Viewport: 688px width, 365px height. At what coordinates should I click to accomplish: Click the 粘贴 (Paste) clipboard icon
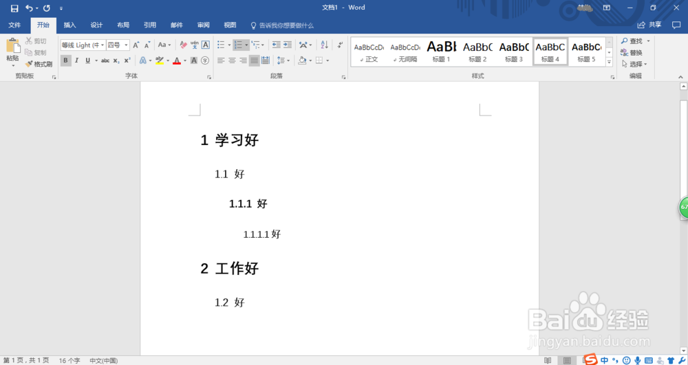pyautogui.click(x=12, y=45)
